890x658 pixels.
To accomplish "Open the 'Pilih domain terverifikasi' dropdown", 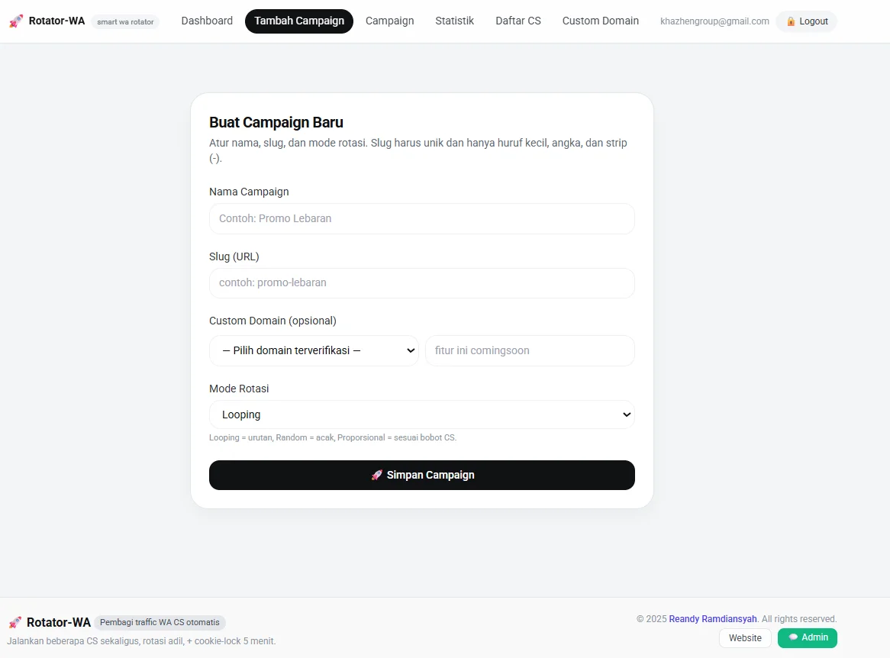I will pyautogui.click(x=314, y=350).
